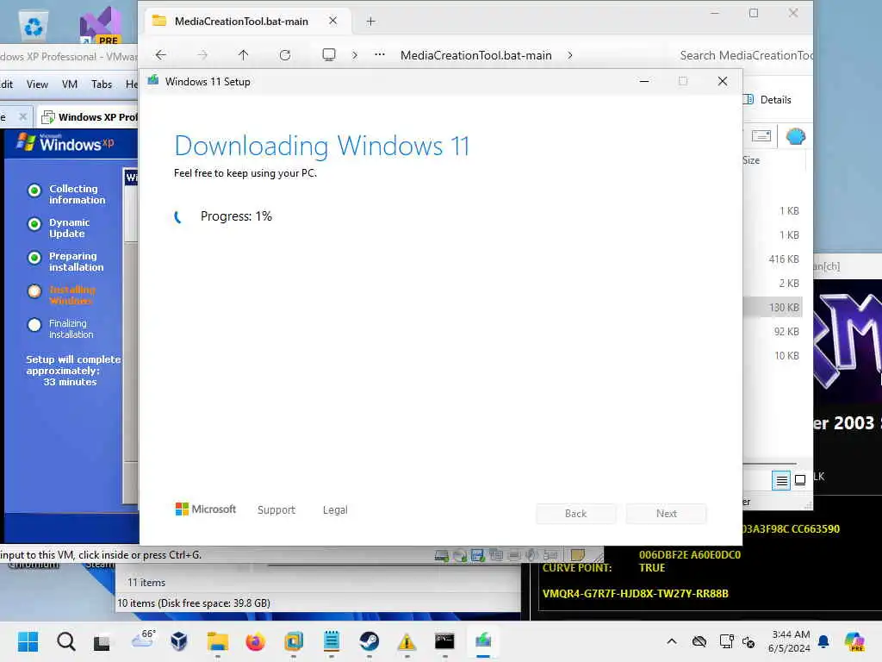This screenshot has width=882, height=662.
Task: Open taskbar Search
Action: click(x=65, y=641)
